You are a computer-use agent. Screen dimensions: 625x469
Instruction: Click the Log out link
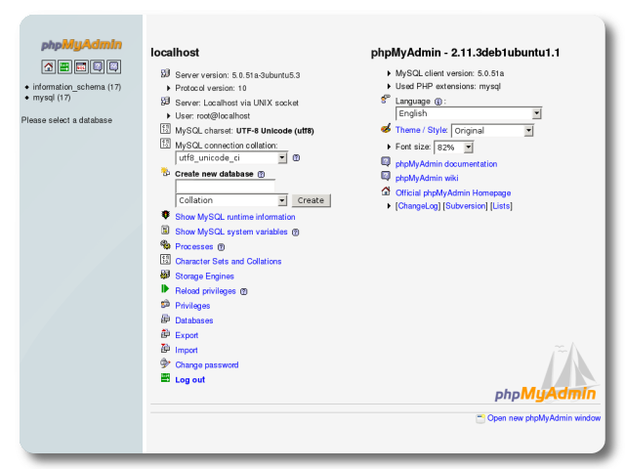point(190,380)
